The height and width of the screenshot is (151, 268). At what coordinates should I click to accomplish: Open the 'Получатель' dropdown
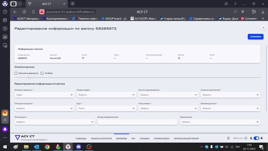pyautogui.click(x=168, y=108)
